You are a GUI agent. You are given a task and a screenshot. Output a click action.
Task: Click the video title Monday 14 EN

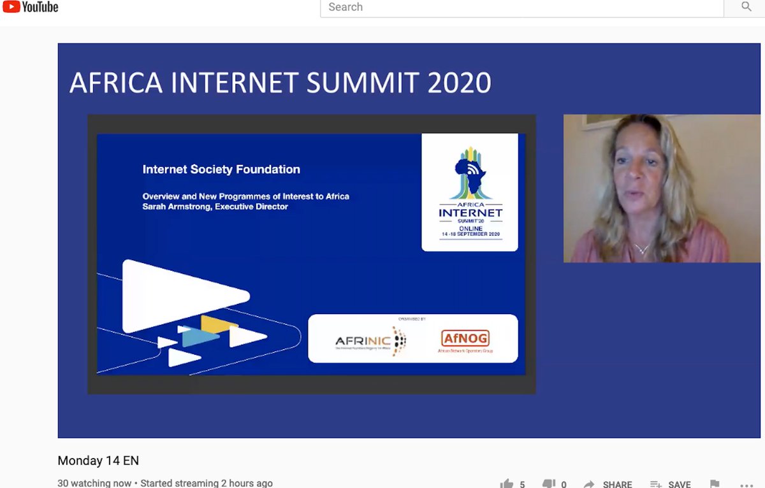[x=98, y=461]
